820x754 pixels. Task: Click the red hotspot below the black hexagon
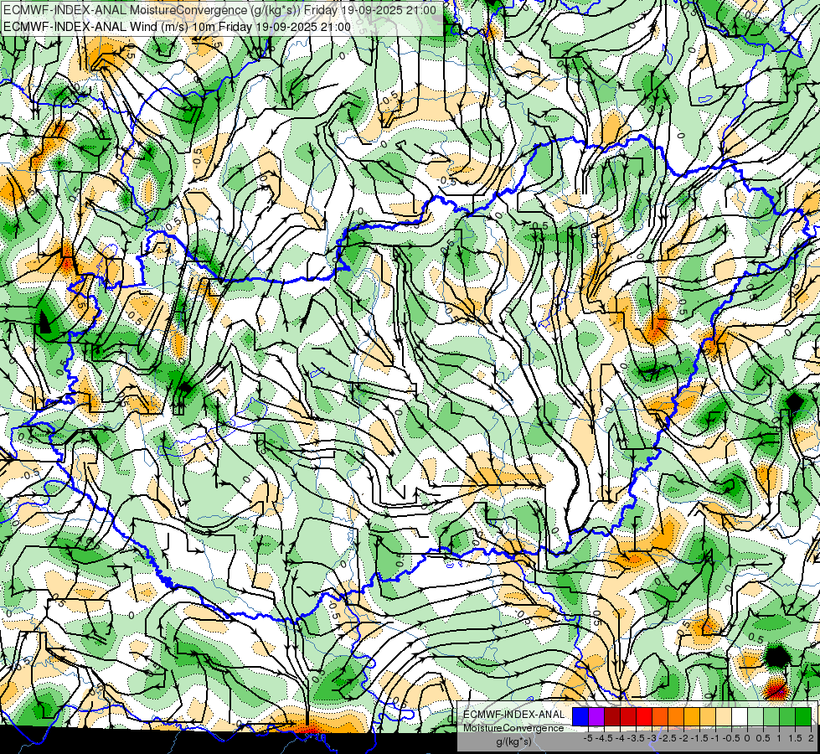pos(776,689)
